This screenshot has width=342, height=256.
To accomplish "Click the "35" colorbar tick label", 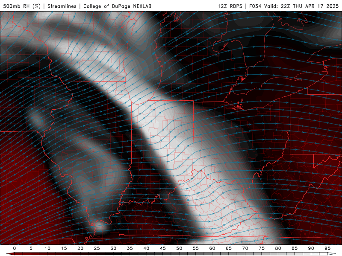I will (130, 248).
